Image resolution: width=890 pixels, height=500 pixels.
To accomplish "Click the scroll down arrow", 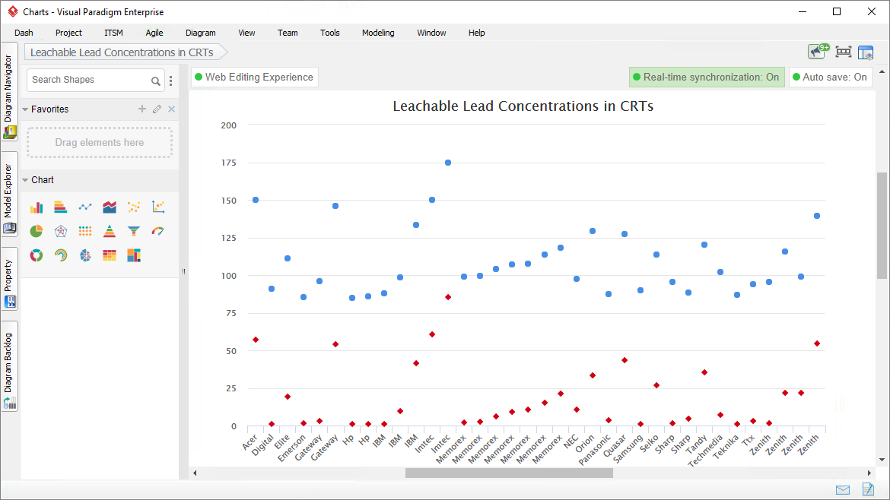I will pos(882,460).
